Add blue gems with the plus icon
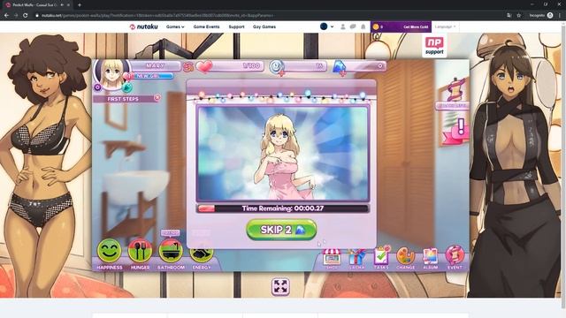 (343, 74)
